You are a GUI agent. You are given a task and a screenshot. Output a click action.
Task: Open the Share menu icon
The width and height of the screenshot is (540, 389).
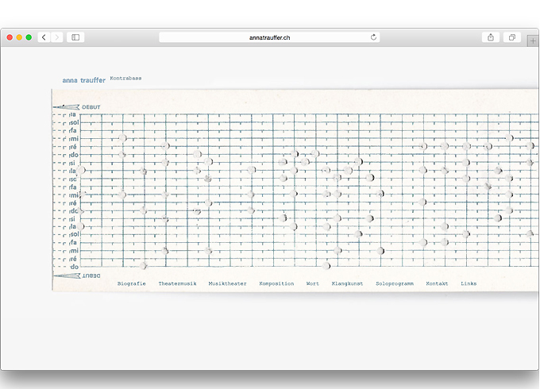pos(491,37)
